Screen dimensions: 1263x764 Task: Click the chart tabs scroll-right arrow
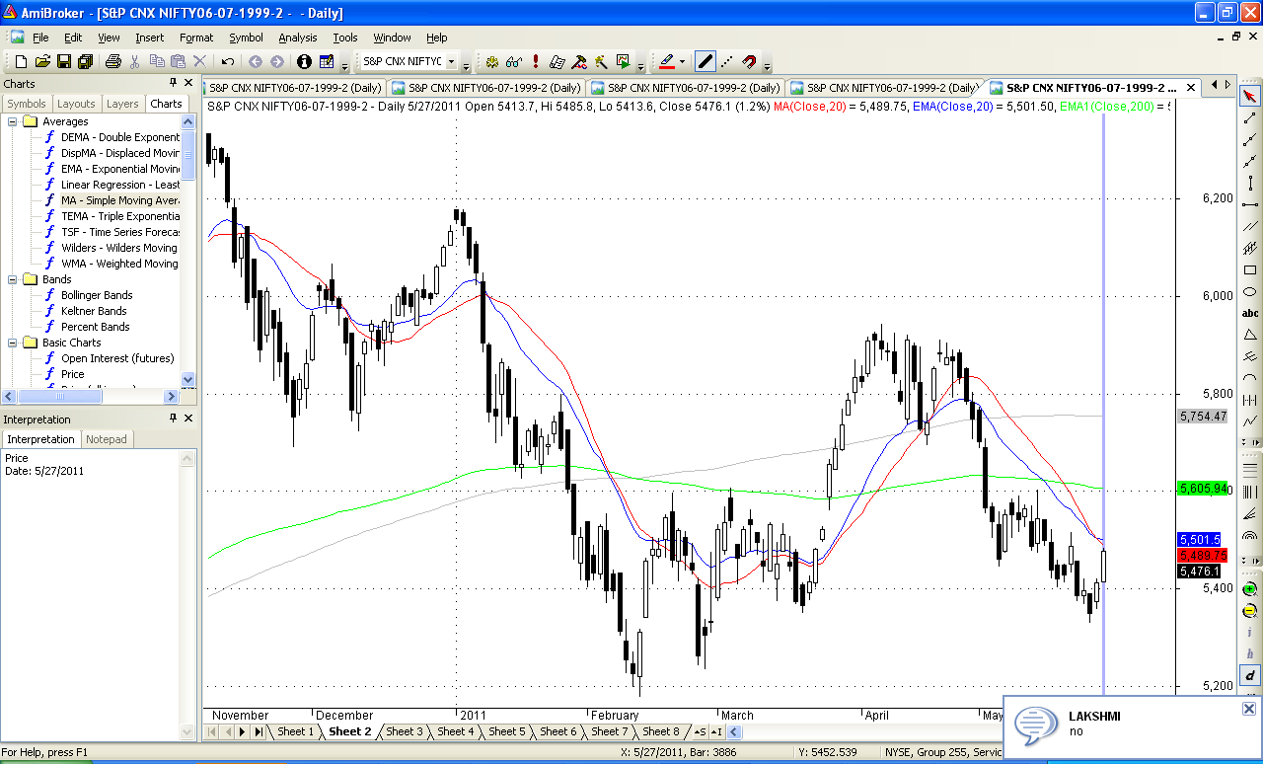pyautogui.click(x=1226, y=85)
